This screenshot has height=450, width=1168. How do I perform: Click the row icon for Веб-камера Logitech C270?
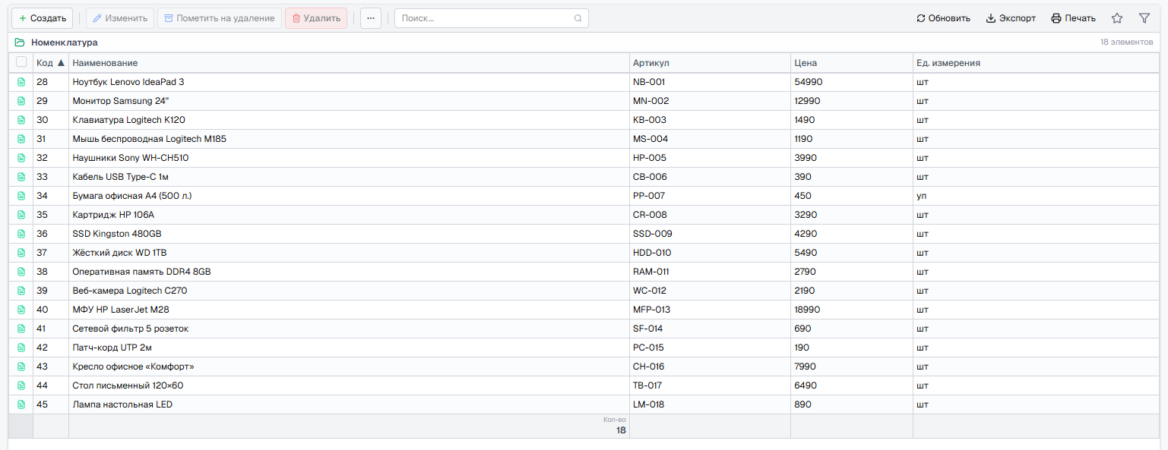tap(21, 291)
